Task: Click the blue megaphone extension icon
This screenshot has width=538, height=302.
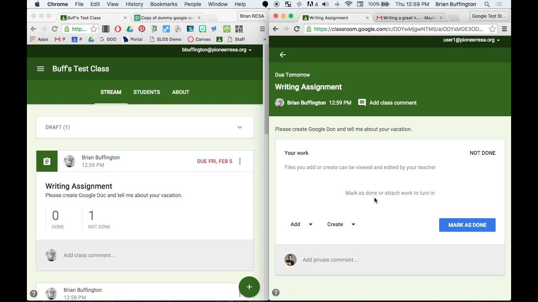Action: [x=214, y=29]
